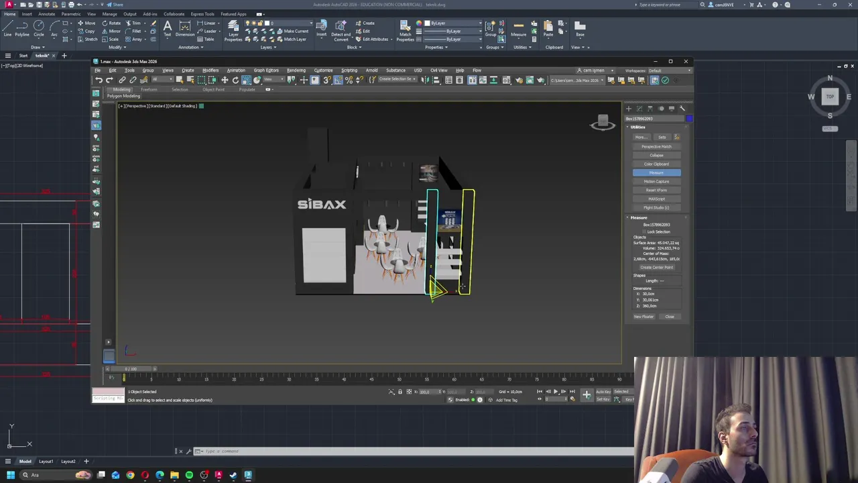
Task: Expand the AutoCAD Modify panel dropdown
Action: [117, 47]
